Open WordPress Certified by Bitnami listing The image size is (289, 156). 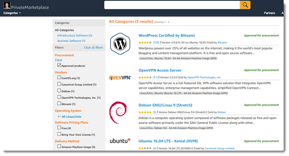[x=167, y=35]
